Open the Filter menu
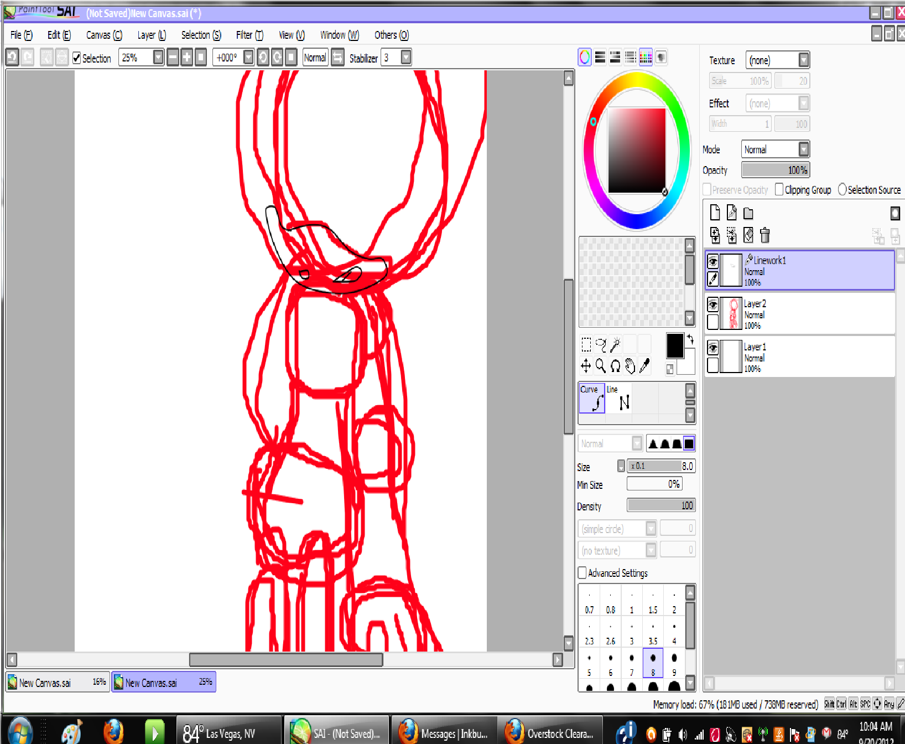905x744 pixels. point(249,35)
